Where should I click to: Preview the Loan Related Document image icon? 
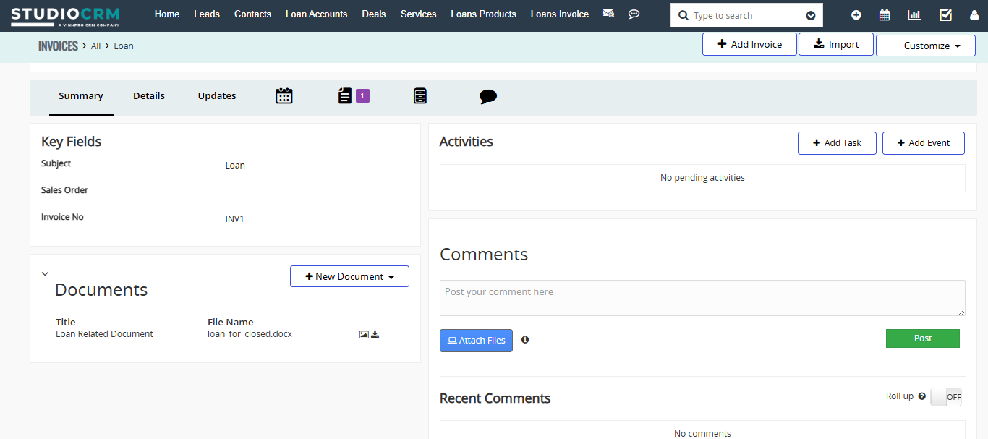(x=364, y=334)
